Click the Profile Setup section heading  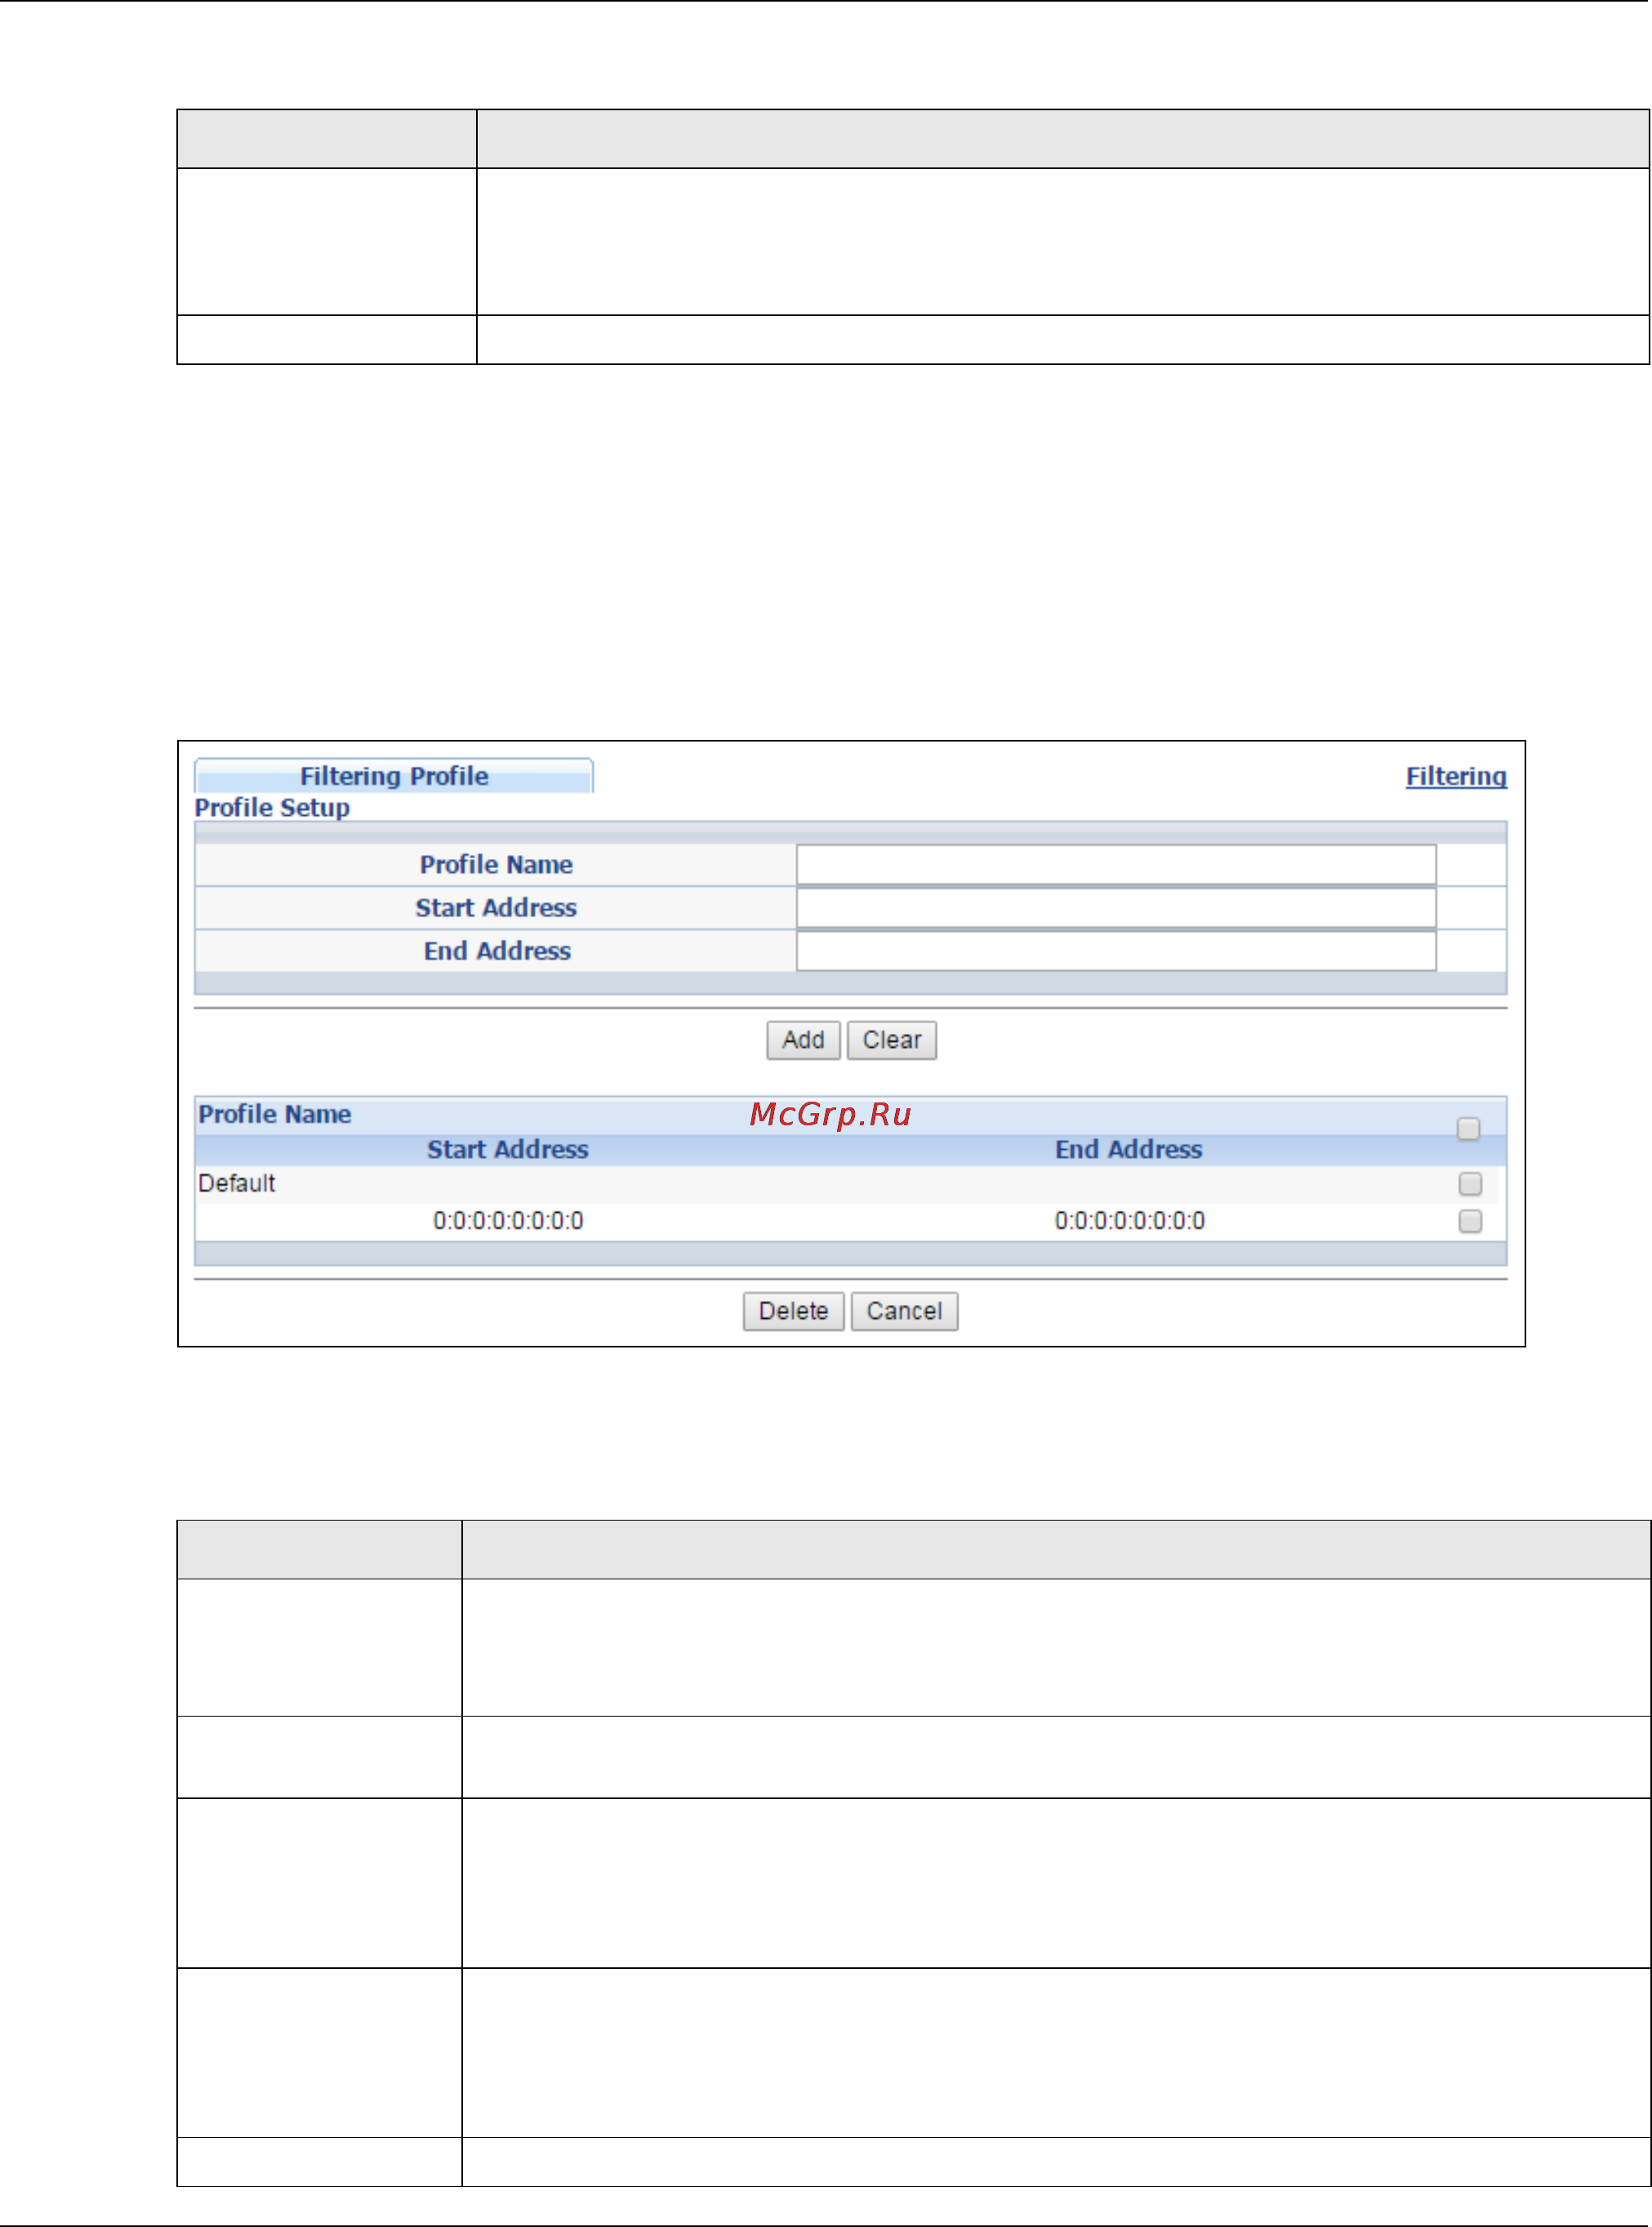coord(272,807)
